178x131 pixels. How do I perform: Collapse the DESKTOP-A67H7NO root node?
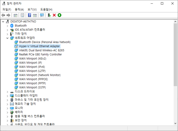point(3,22)
